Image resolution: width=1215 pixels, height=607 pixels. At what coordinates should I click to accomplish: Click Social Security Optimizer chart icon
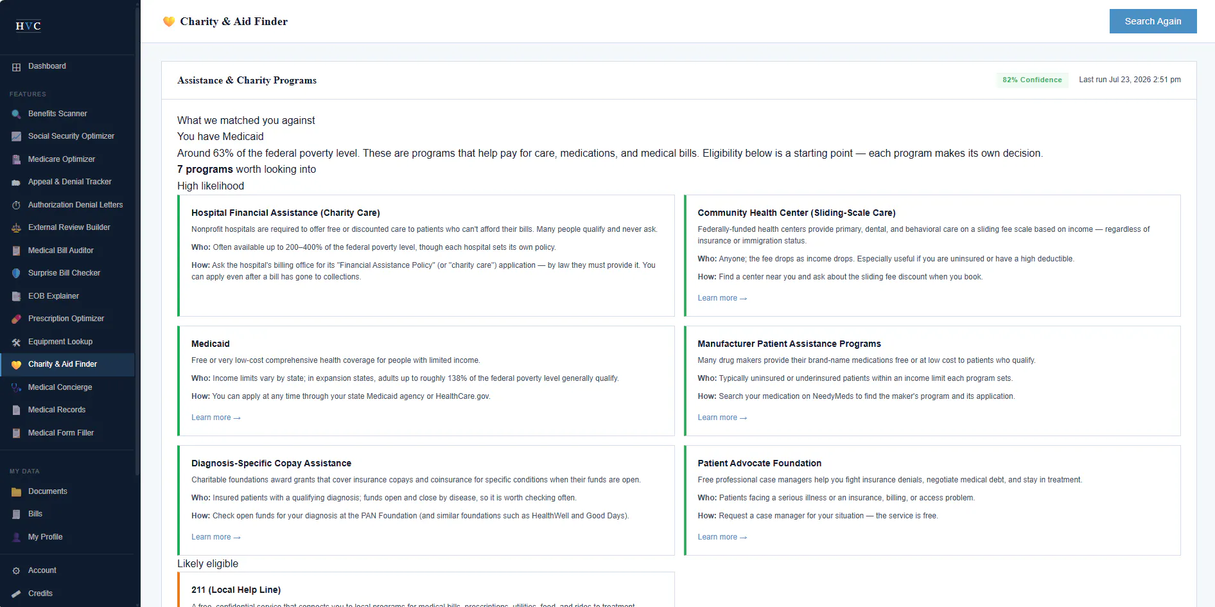click(x=16, y=136)
